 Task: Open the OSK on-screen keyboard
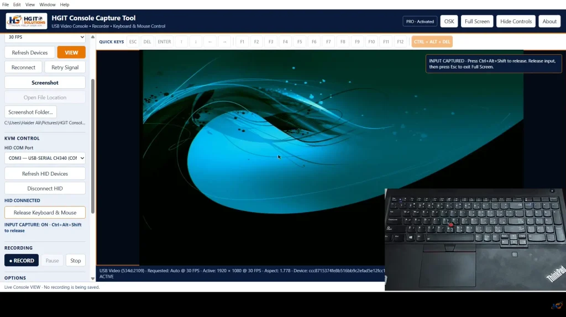click(x=449, y=22)
